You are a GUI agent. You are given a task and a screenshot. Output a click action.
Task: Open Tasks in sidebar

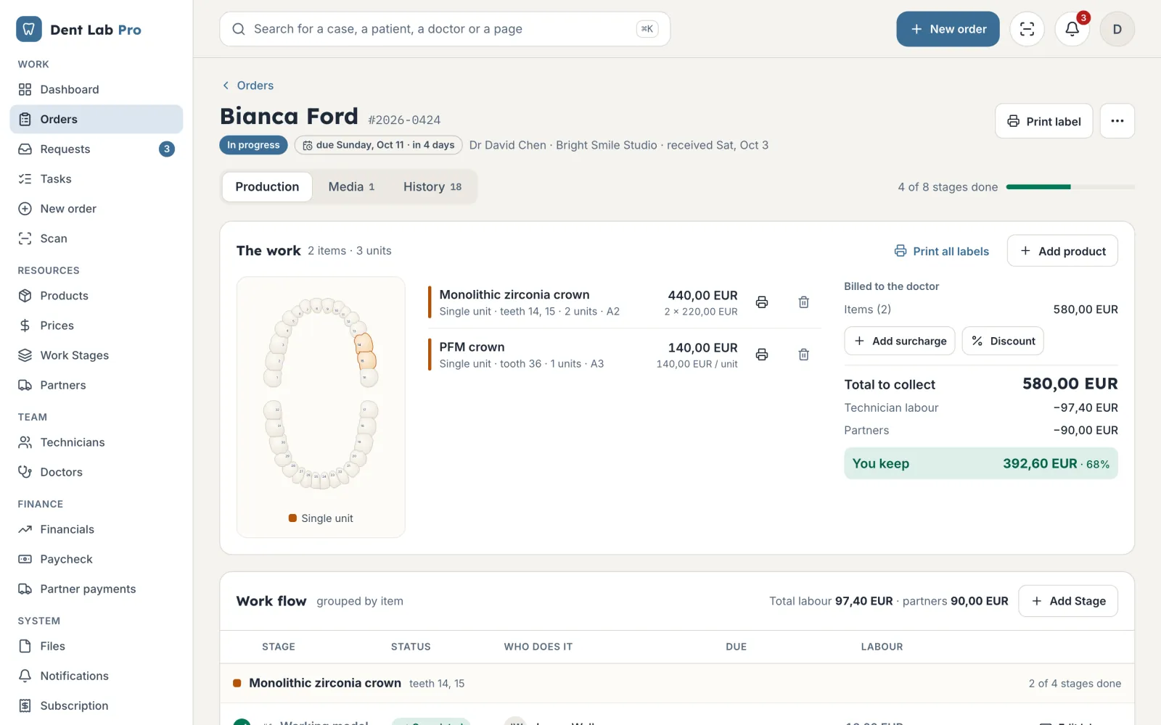[97, 178]
